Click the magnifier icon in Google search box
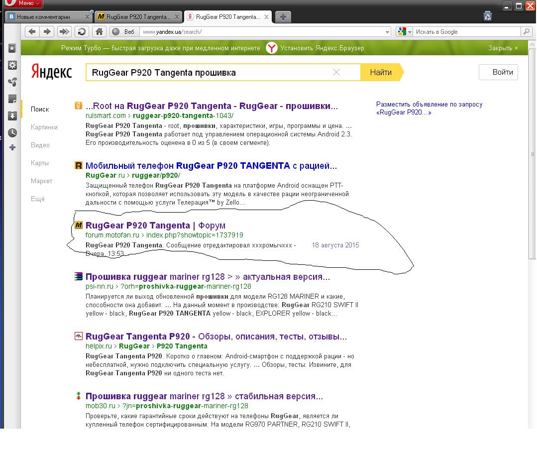The width and height of the screenshot is (537, 455). click(527, 32)
